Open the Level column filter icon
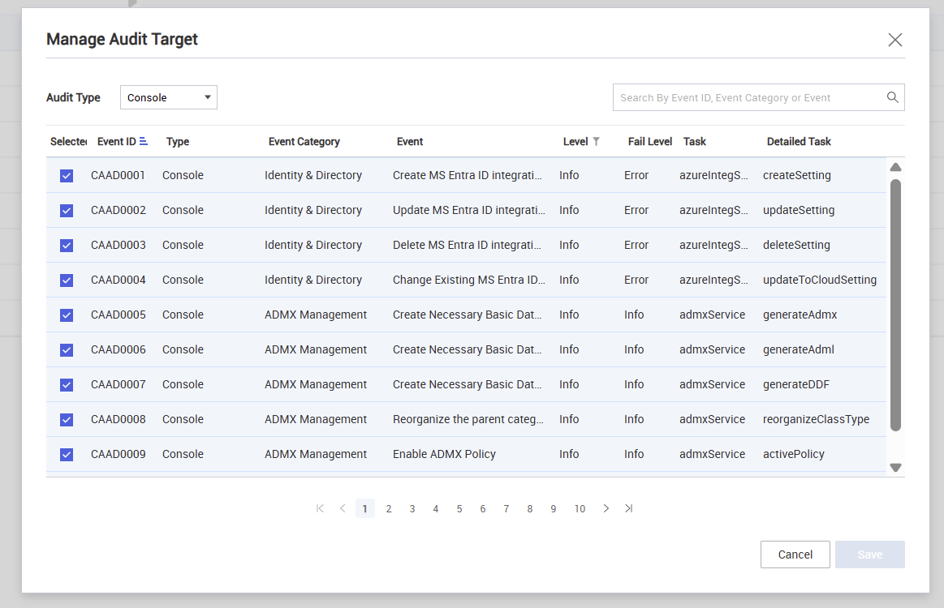The height and width of the screenshot is (608, 944). pos(597,141)
